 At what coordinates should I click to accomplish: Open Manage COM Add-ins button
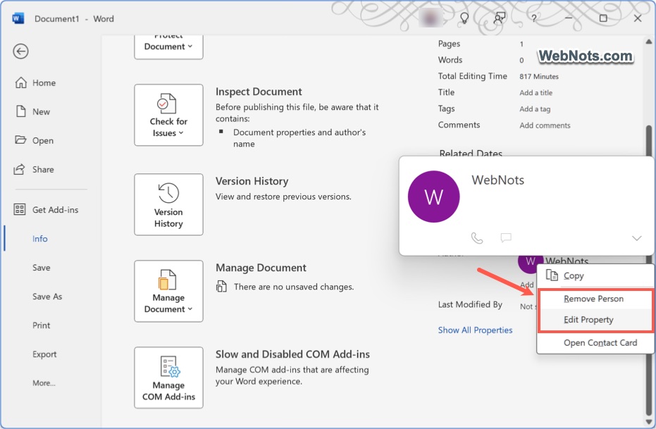coord(168,378)
